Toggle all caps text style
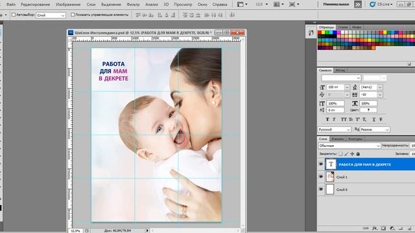 344,120
